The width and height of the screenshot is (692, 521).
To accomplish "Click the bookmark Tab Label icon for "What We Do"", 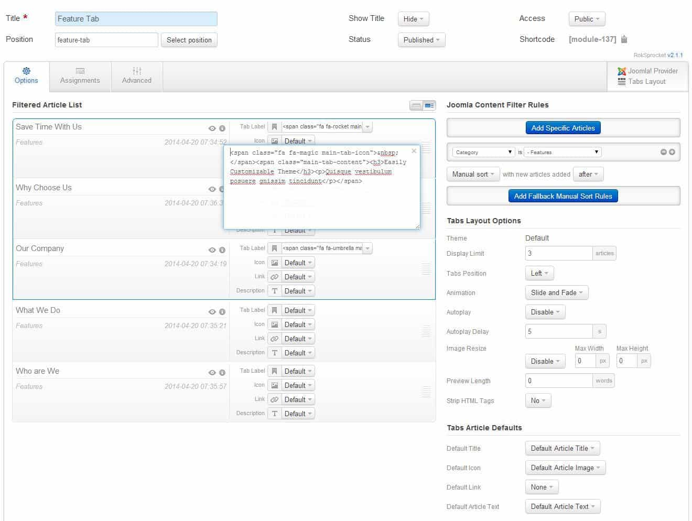I will [274, 310].
